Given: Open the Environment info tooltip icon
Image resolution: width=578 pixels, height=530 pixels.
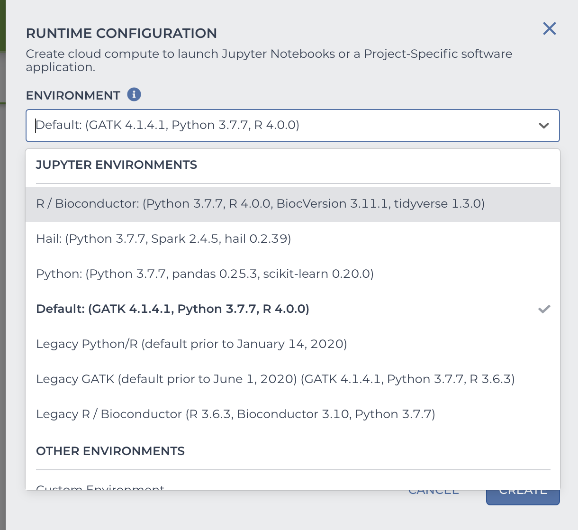Looking at the screenshot, I should pyautogui.click(x=134, y=94).
